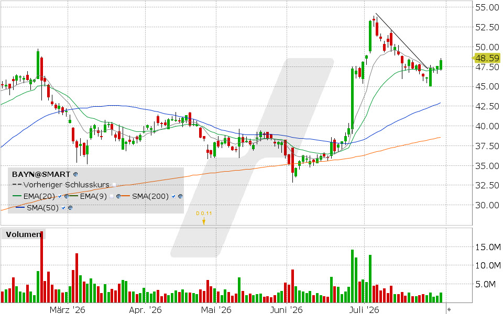503x314 pixels.
Task: Click the scroll arrow at bottom-right axis
Action: click(x=449, y=309)
